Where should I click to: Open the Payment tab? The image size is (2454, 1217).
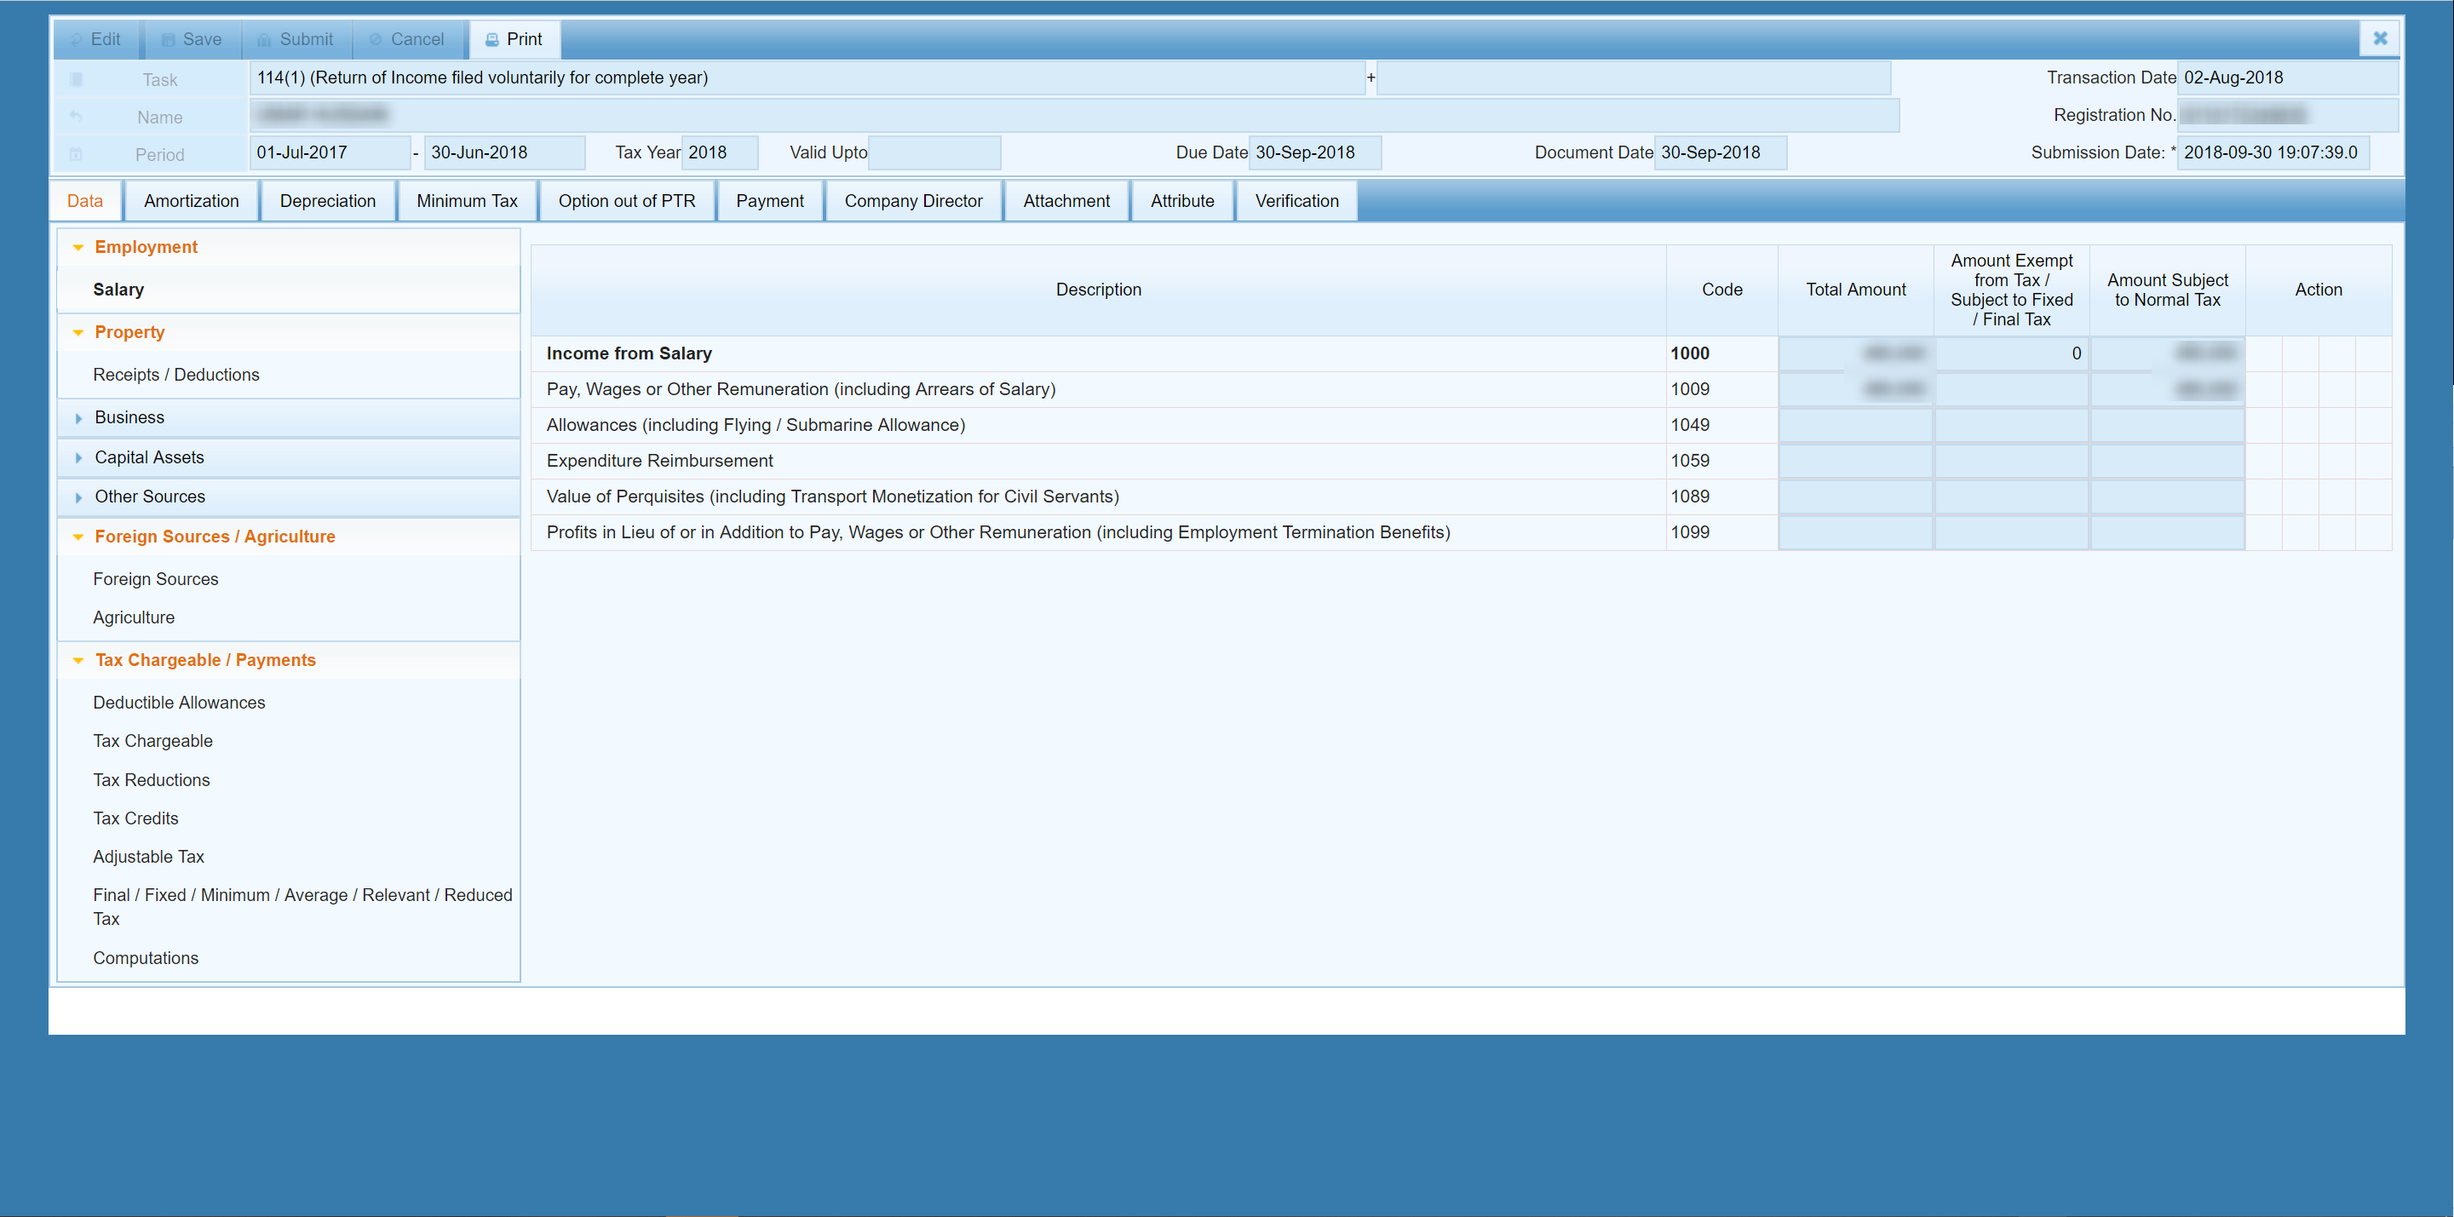770,201
